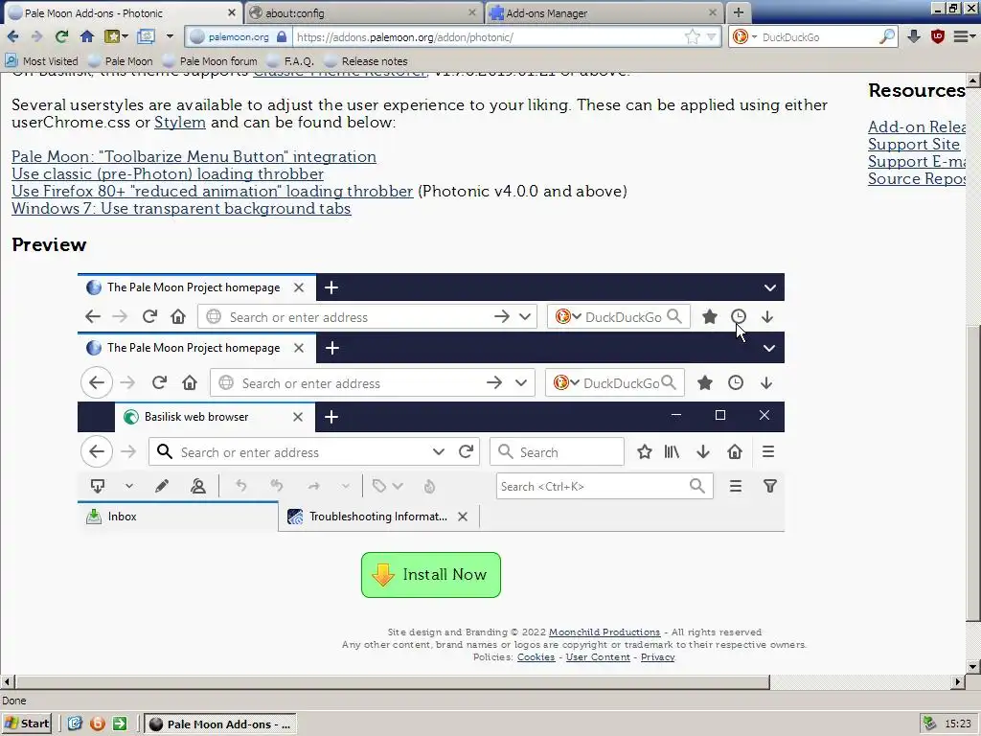Click the green arrow quick launch icon
Viewport: 981px width, 736px height.
pyautogui.click(x=120, y=724)
